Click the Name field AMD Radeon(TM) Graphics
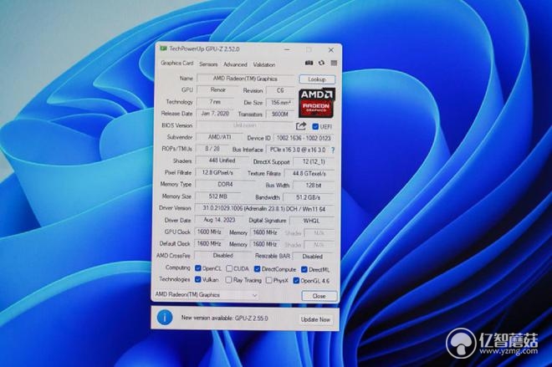The image size is (552, 367). tap(245, 79)
